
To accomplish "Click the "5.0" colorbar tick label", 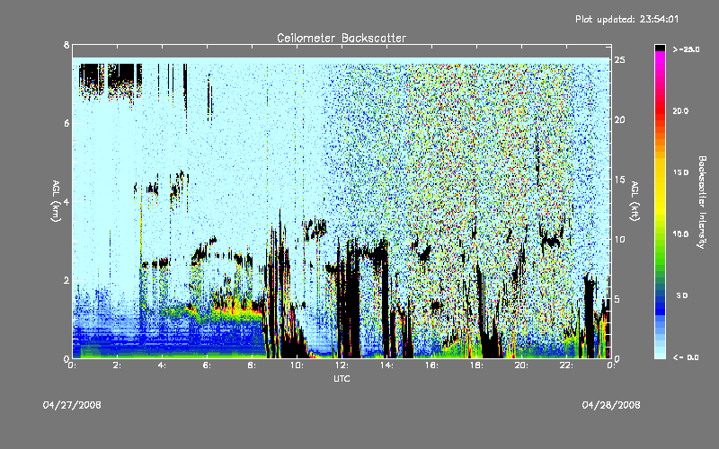I will click(x=682, y=295).
